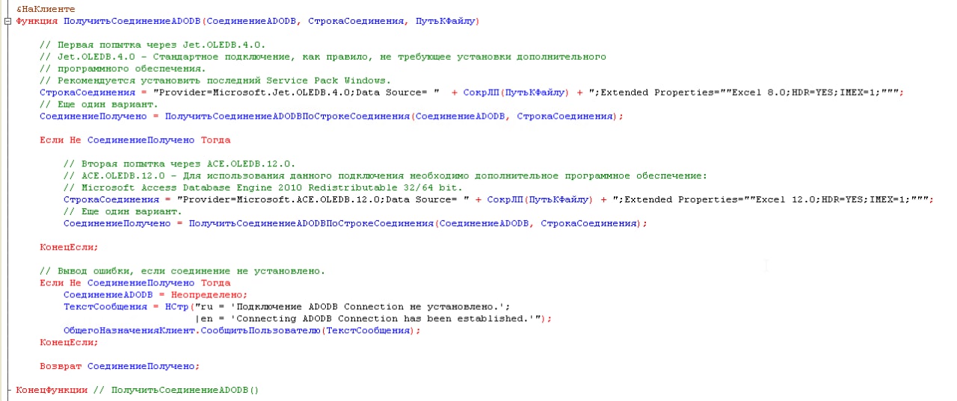Image resolution: width=957 pixels, height=401 pixels.
Task: Click the Функция keyword in the declaration
Action: 37,21
